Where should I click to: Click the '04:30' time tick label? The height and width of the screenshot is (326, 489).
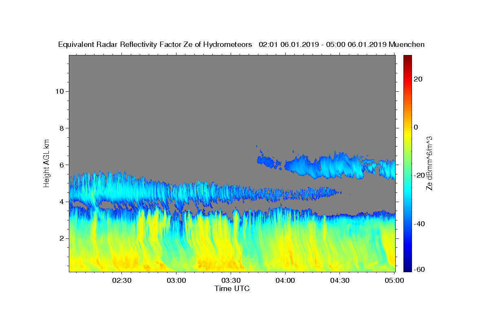coord(339,280)
